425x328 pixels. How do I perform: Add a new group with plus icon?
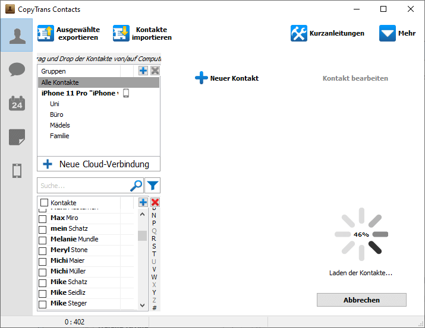pyautogui.click(x=143, y=71)
